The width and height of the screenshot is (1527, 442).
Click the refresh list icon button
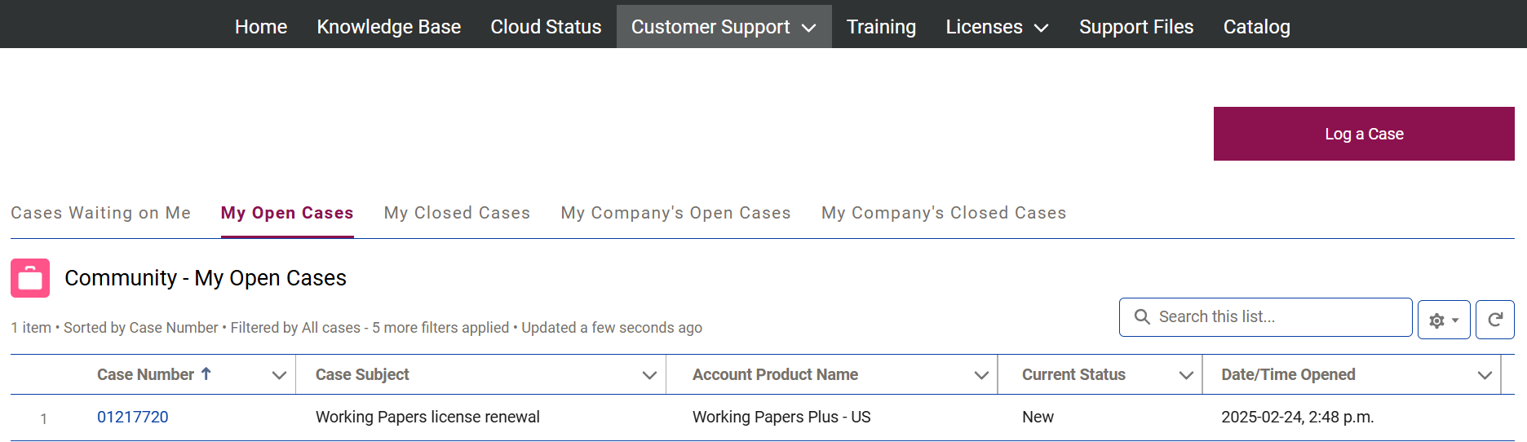click(1494, 320)
